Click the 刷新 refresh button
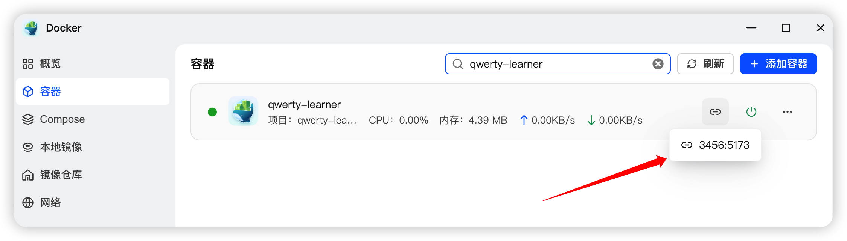Image resolution: width=847 pixels, height=241 pixels. coord(705,64)
